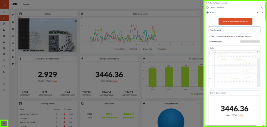The image size is (267, 127).
Task: Select the Default Dashboard radio button
Action: pos(208,8)
